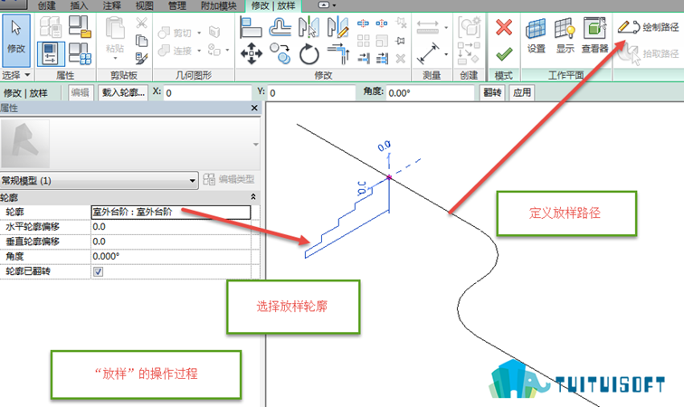The height and width of the screenshot is (407, 684).
Task: Click the Y offset input field
Action: (311, 93)
